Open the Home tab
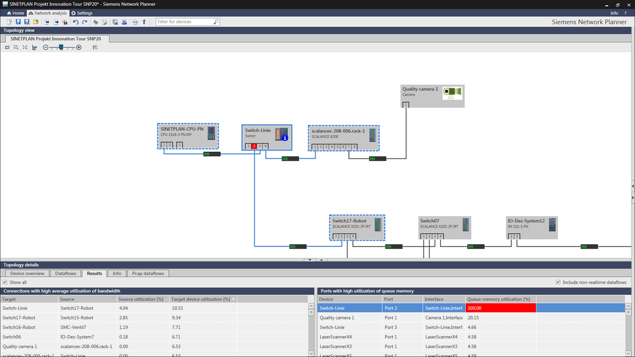 tap(15, 13)
